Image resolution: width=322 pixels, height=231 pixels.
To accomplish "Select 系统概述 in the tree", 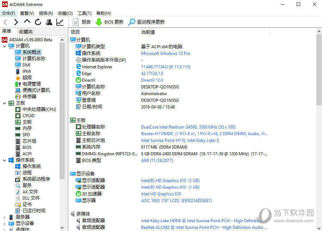I will point(29,52).
